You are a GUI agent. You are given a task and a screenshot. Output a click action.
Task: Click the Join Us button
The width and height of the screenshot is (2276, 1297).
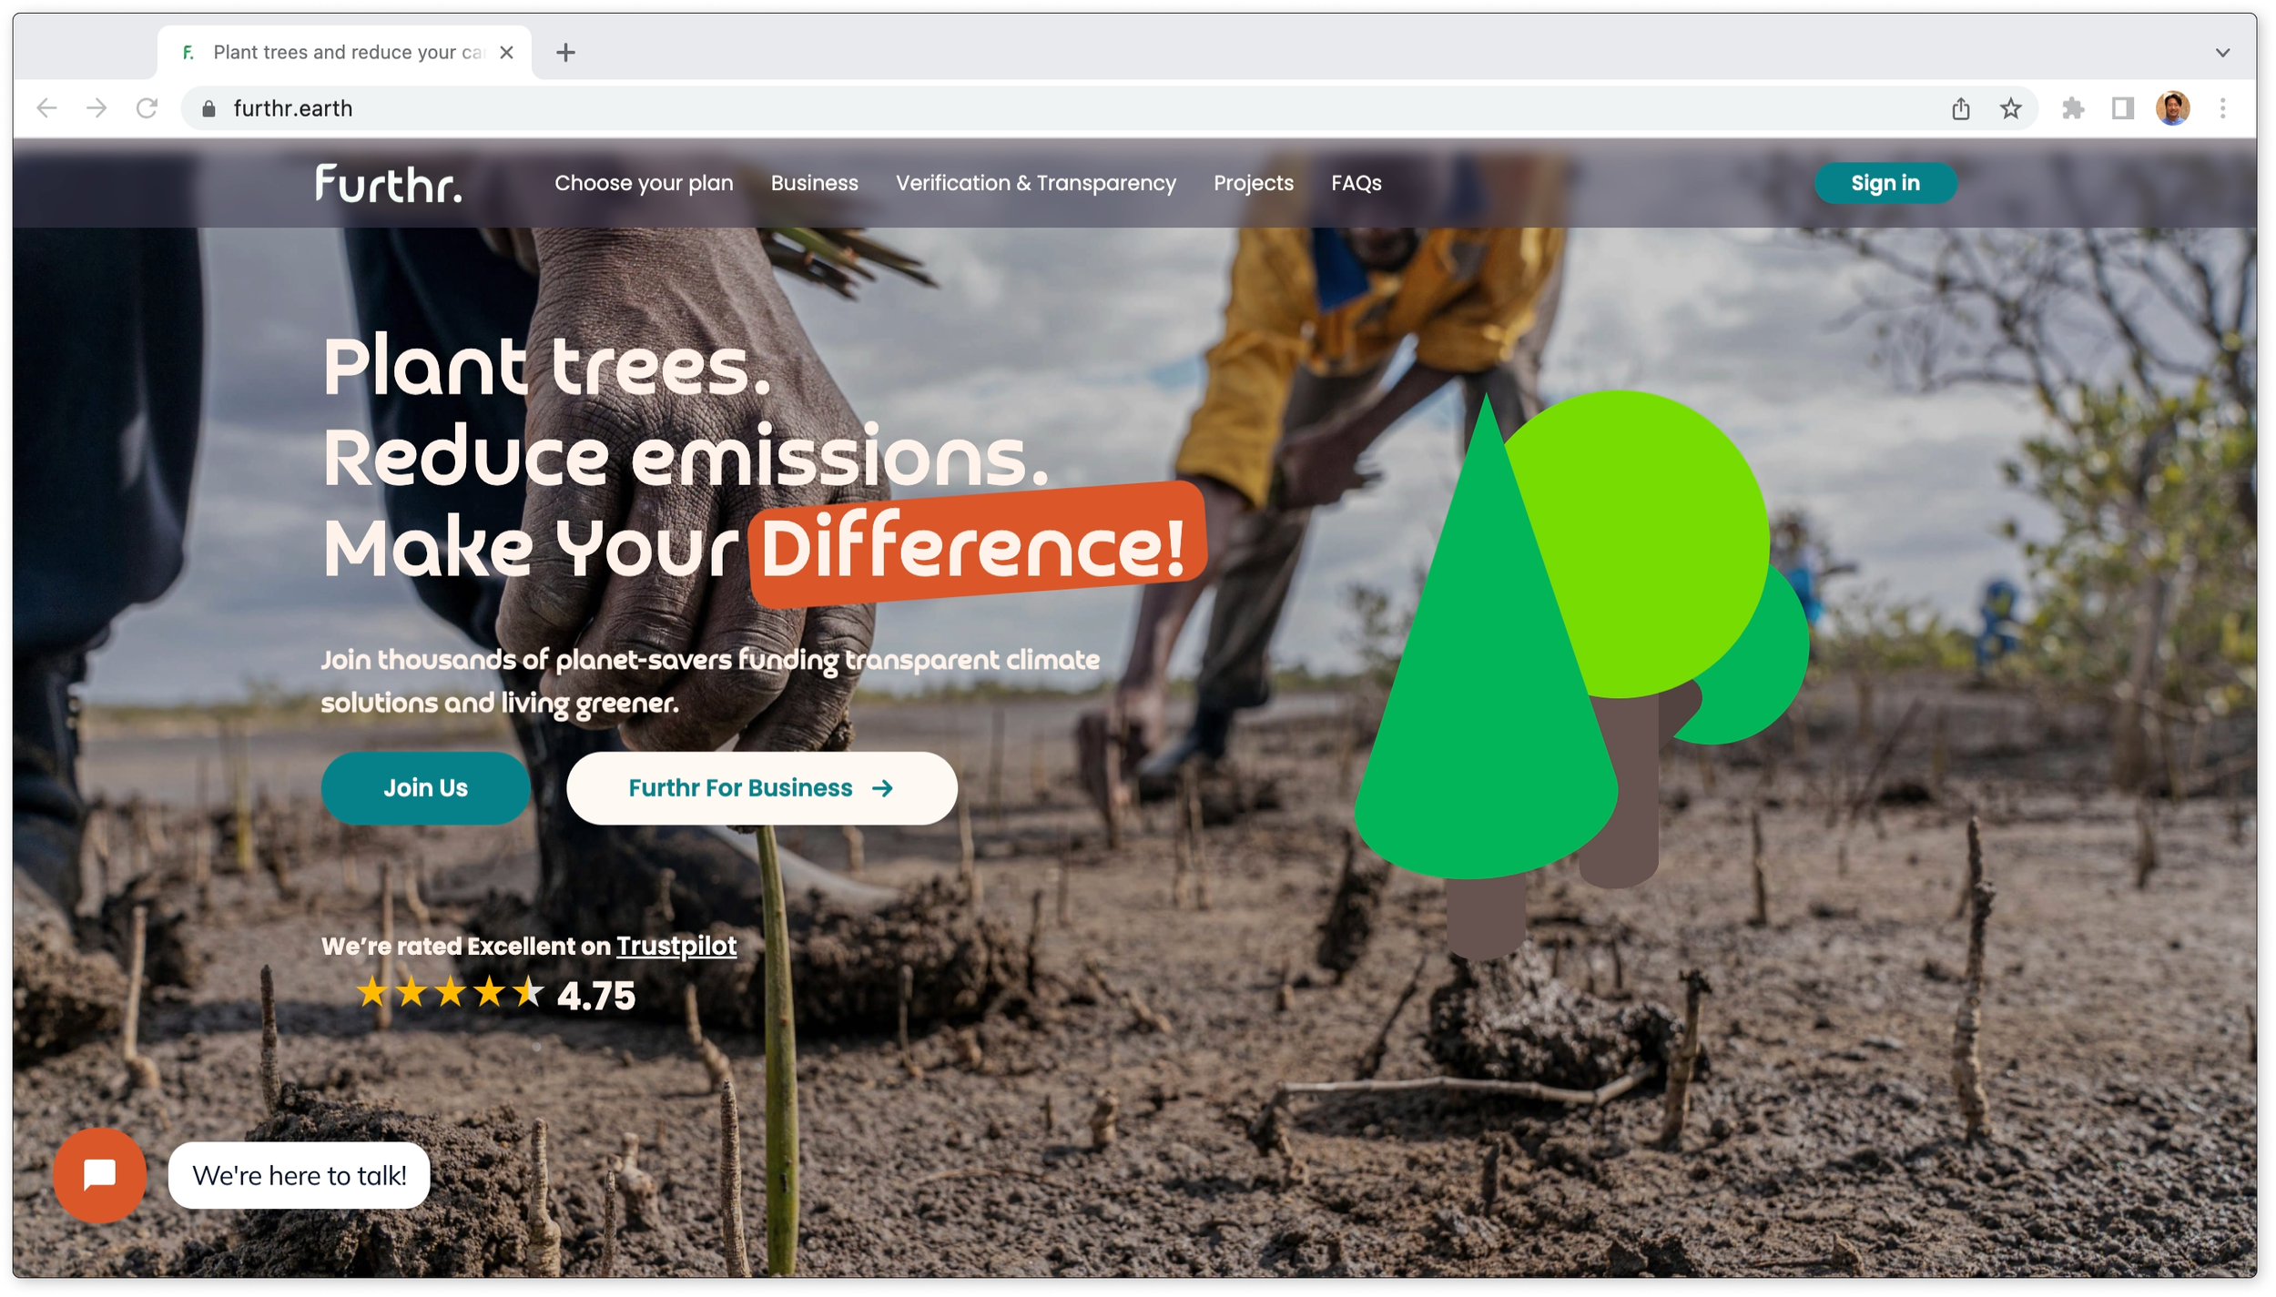(425, 787)
